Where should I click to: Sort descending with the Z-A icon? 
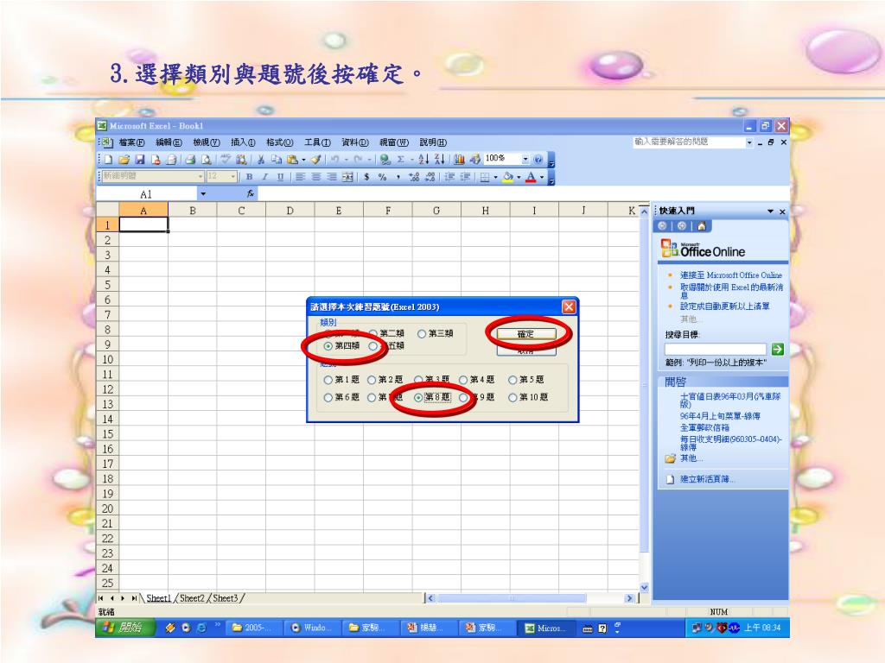[x=440, y=160]
